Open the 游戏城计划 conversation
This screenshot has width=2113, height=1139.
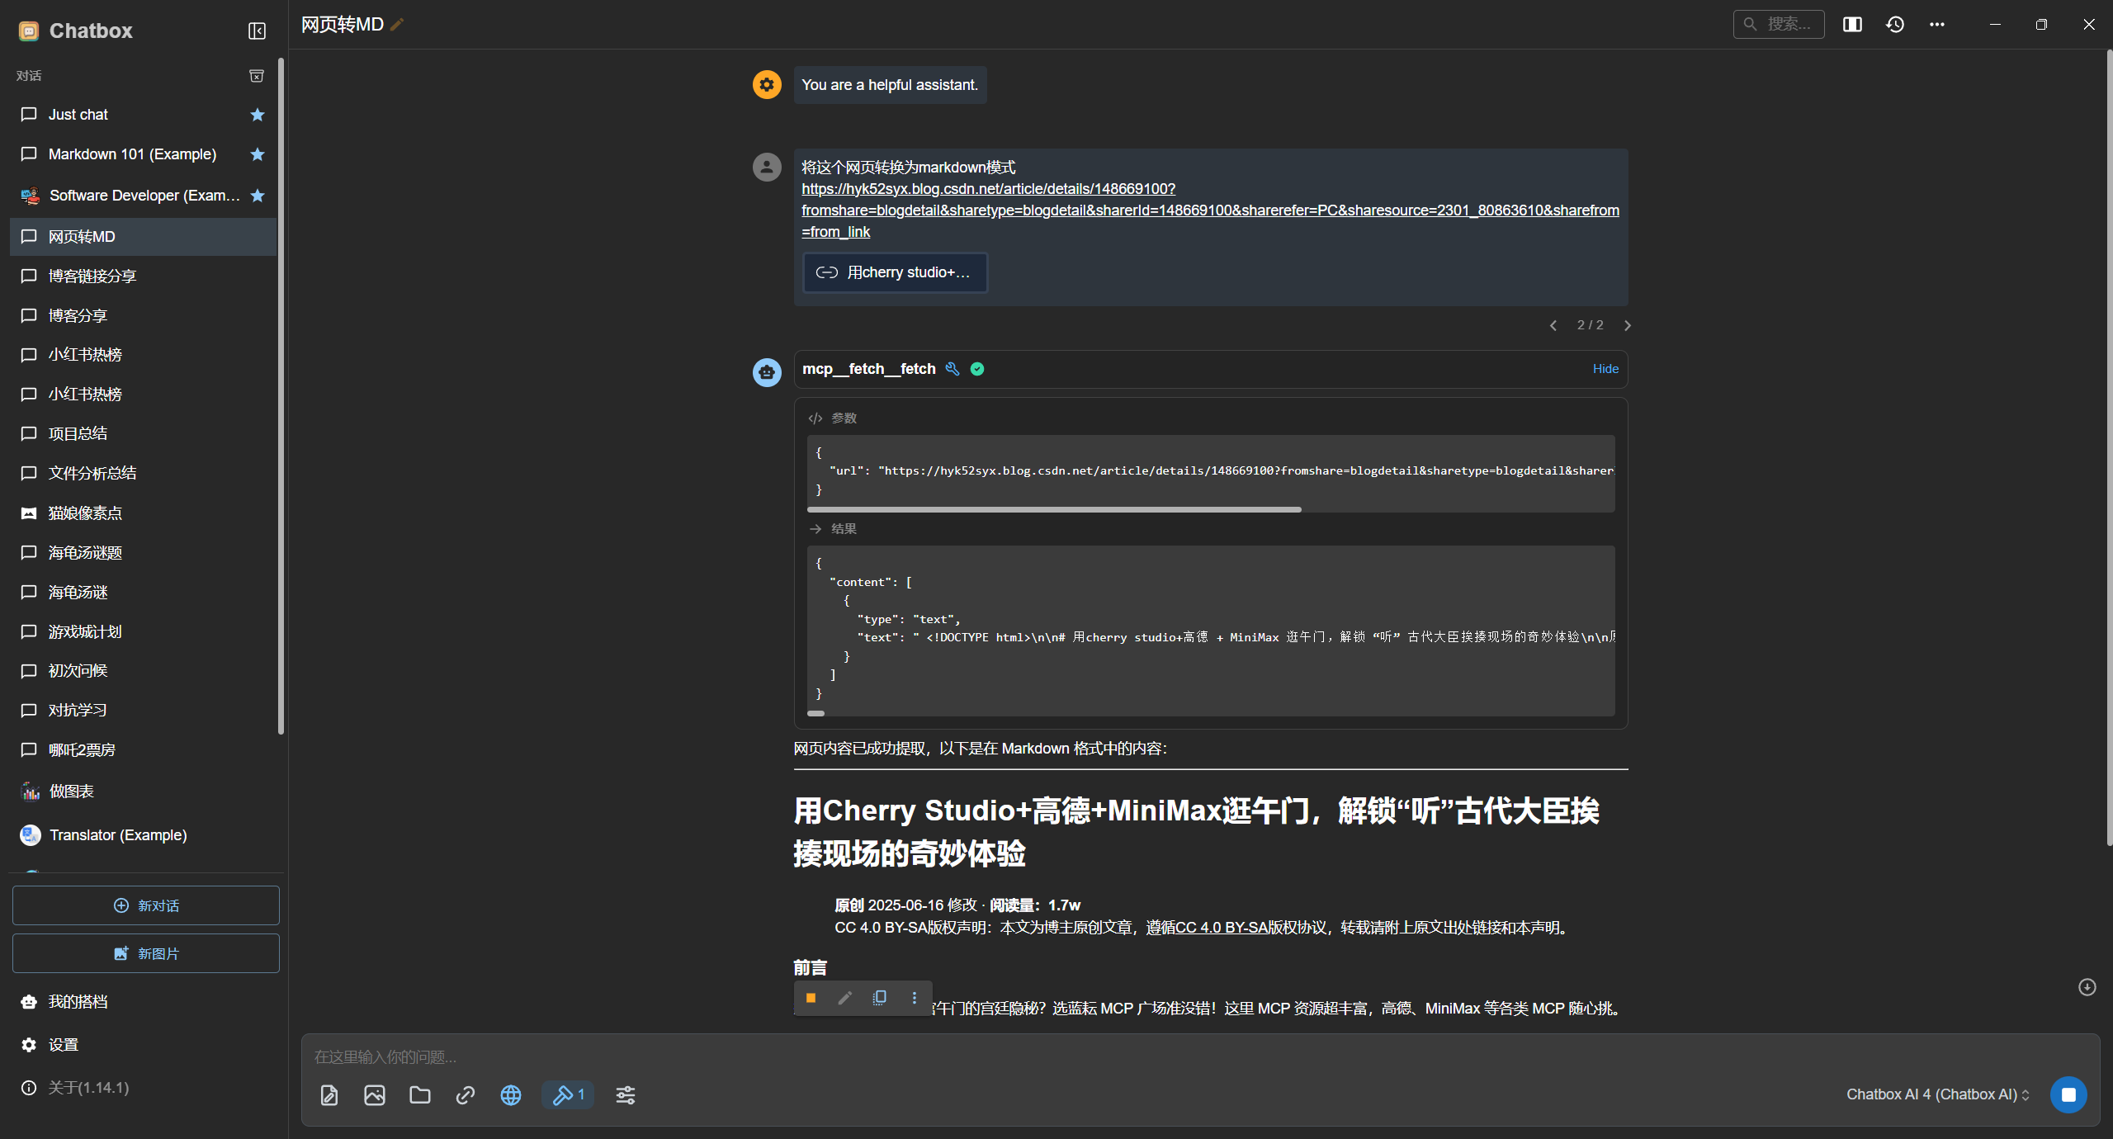click(144, 632)
